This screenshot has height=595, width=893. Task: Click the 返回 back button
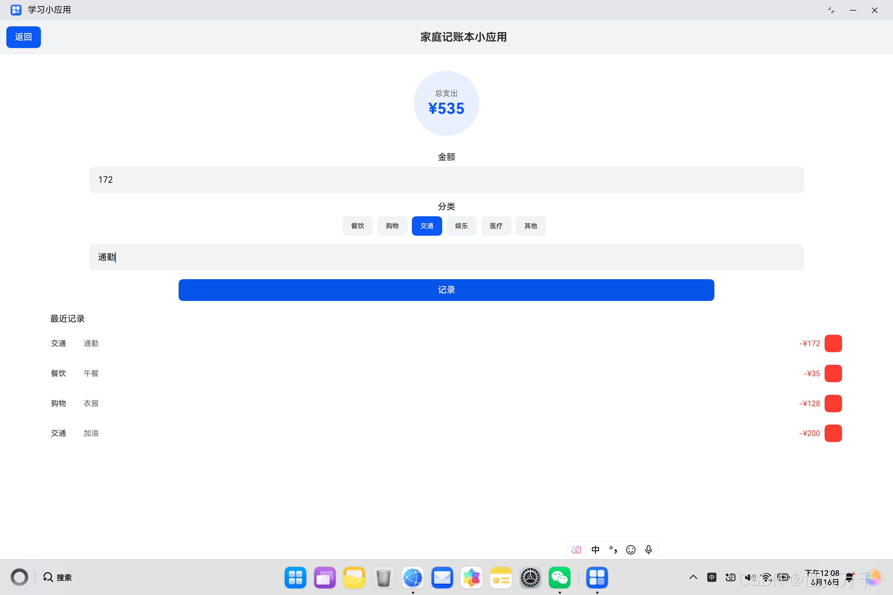[x=23, y=37]
